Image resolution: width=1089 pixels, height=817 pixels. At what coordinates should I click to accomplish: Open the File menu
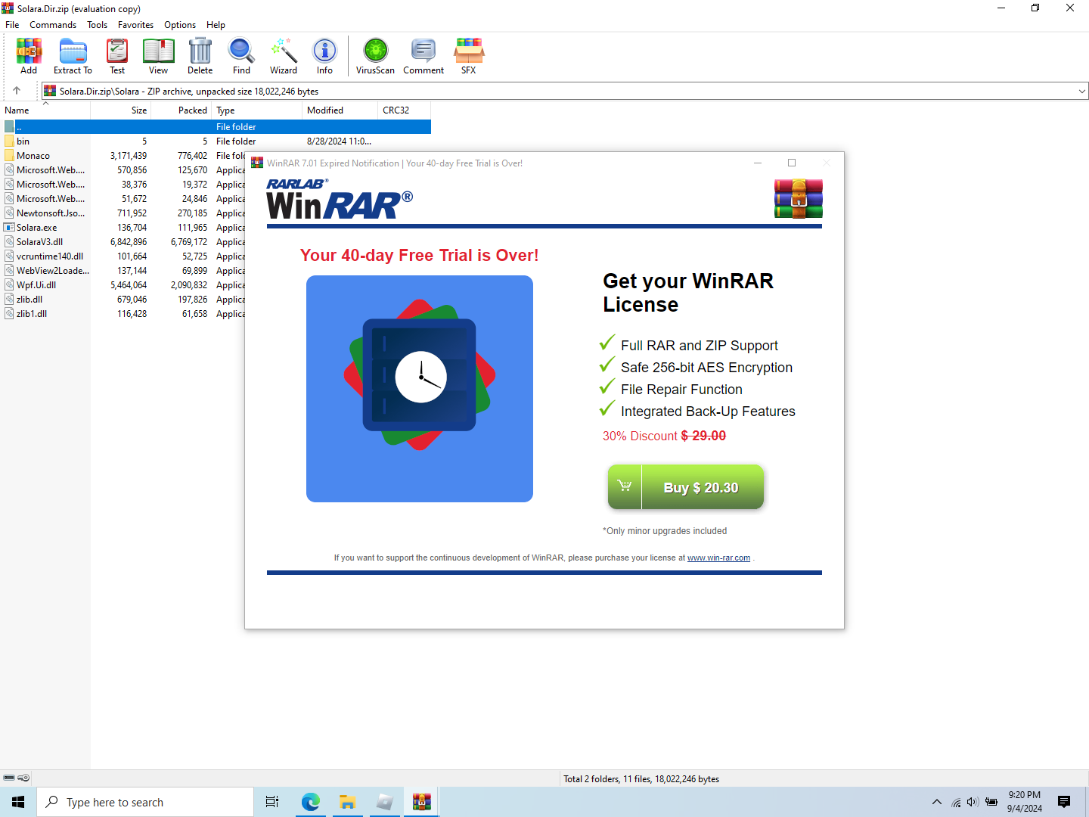pyautogui.click(x=12, y=25)
